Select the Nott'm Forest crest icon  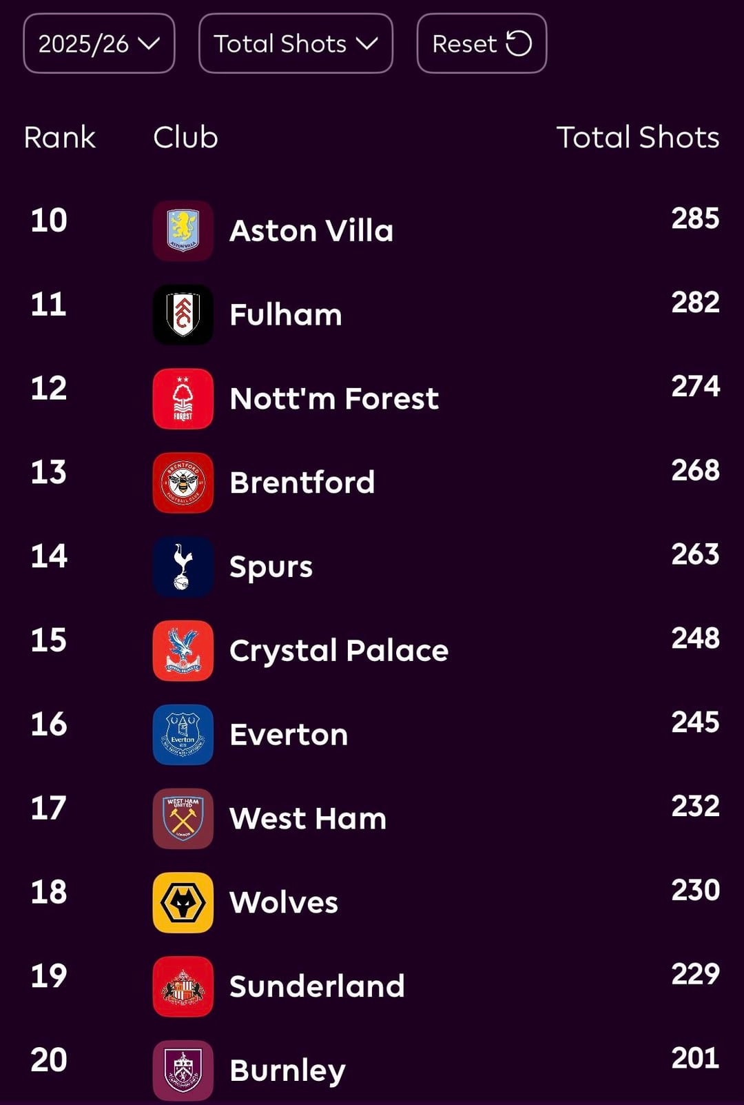(183, 399)
